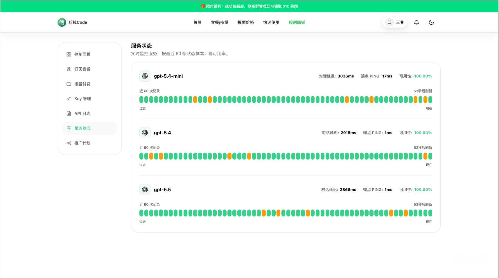Select 控制面板 in top navigation
This screenshot has height=278, width=499.
[297, 22]
